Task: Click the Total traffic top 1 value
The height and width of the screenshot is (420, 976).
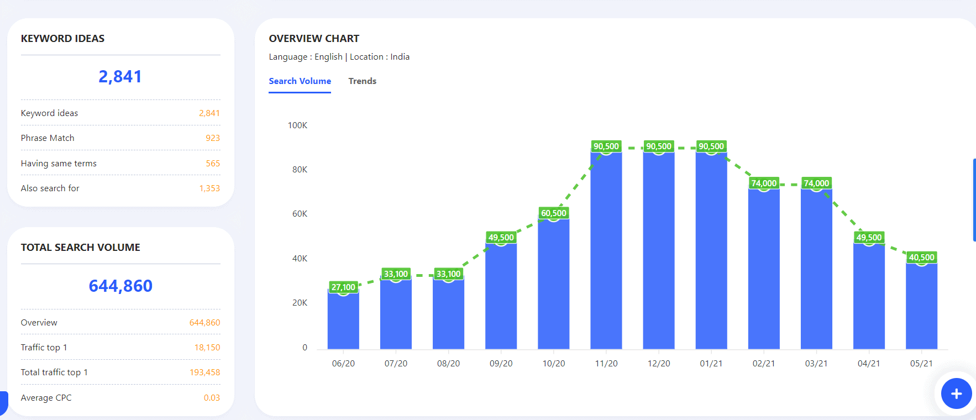Action: (204, 372)
